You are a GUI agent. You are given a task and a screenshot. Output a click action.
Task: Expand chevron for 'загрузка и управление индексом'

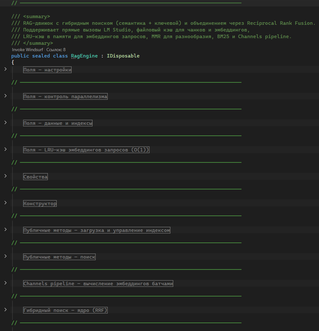(x=5, y=229)
